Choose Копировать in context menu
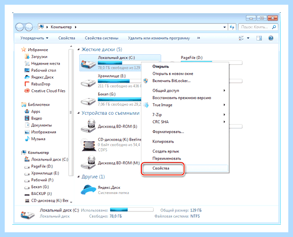The image size is (293, 237). tap(163, 142)
